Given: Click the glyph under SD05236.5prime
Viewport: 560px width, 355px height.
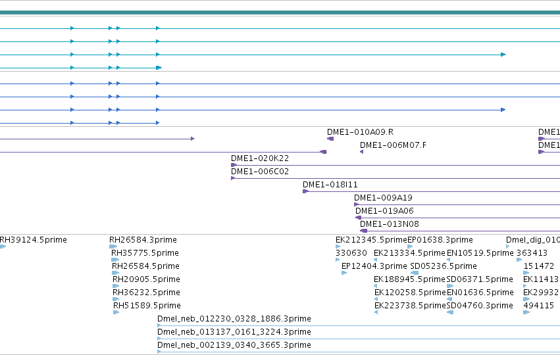Looking at the screenshot, I should click(415, 273).
